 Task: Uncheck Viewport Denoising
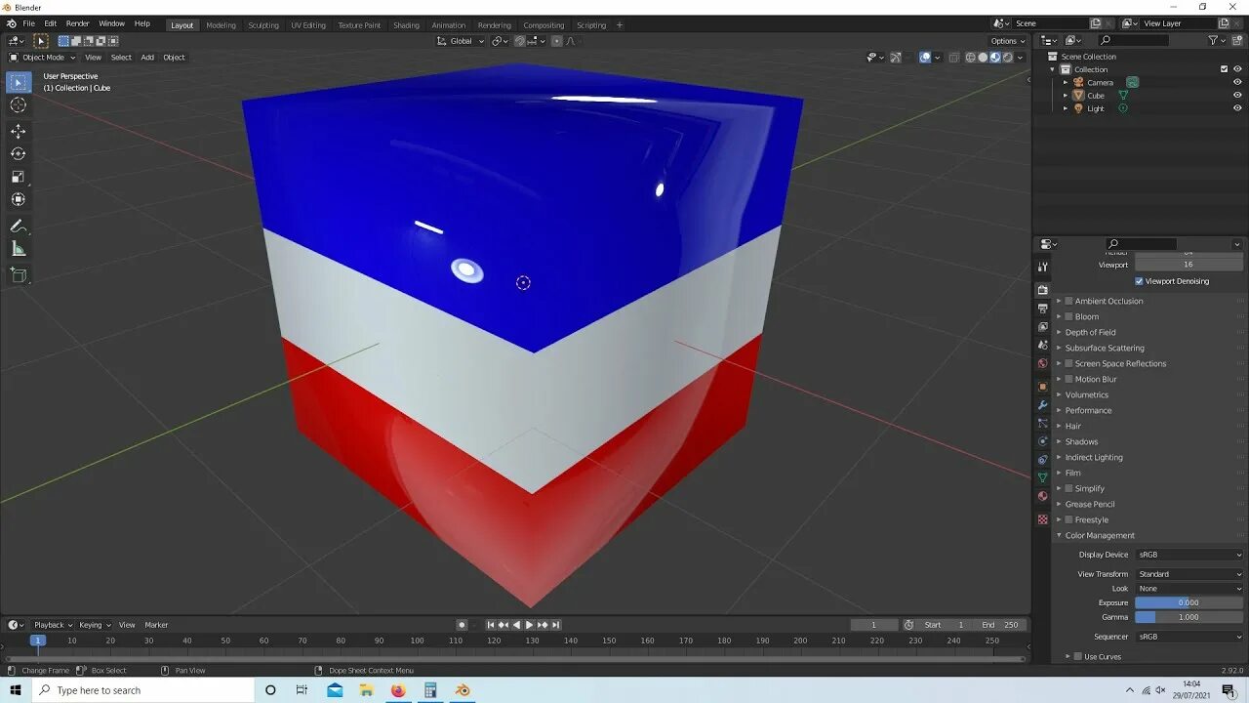(1139, 280)
